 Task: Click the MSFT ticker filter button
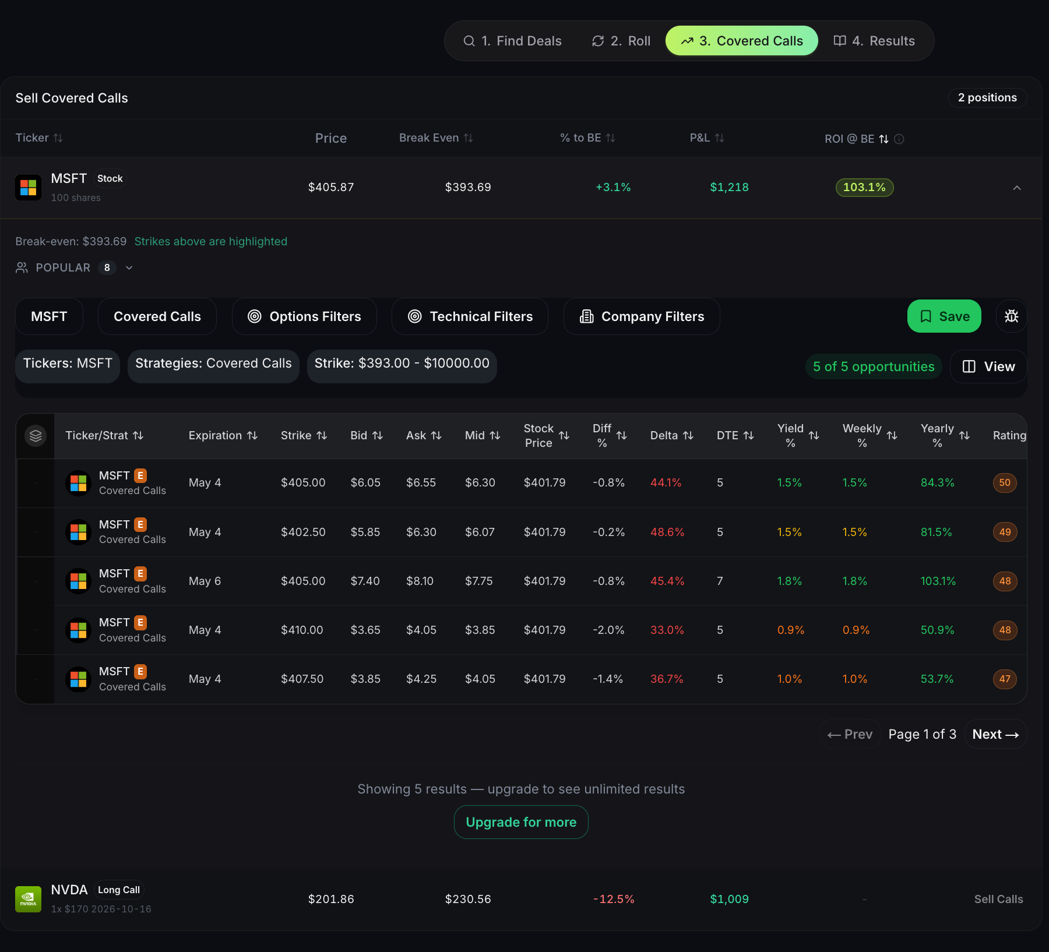click(x=49, y=316)
